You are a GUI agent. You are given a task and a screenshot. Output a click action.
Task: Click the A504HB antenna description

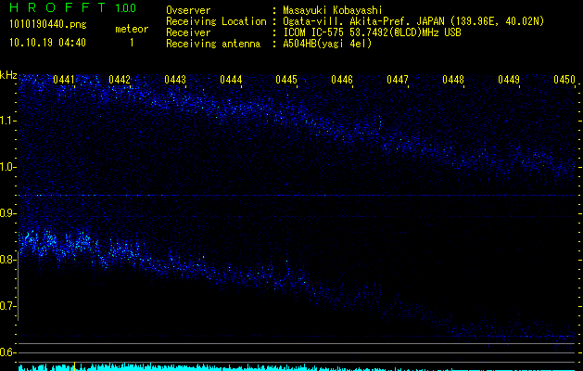[327, 44]
